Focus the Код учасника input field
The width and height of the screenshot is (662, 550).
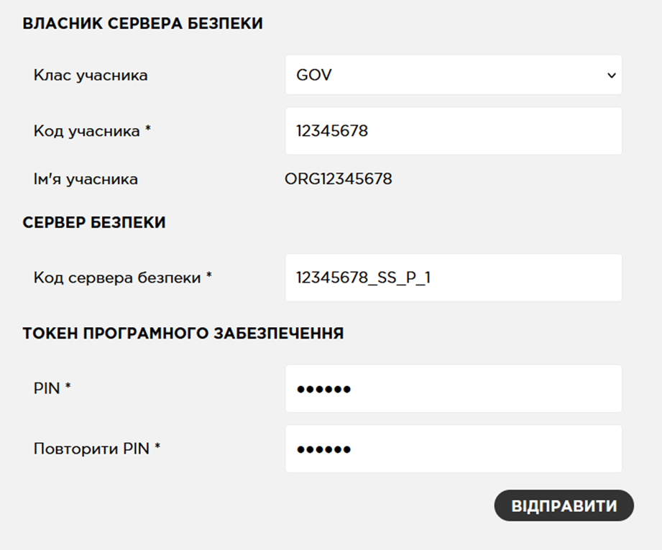[453, 131]
